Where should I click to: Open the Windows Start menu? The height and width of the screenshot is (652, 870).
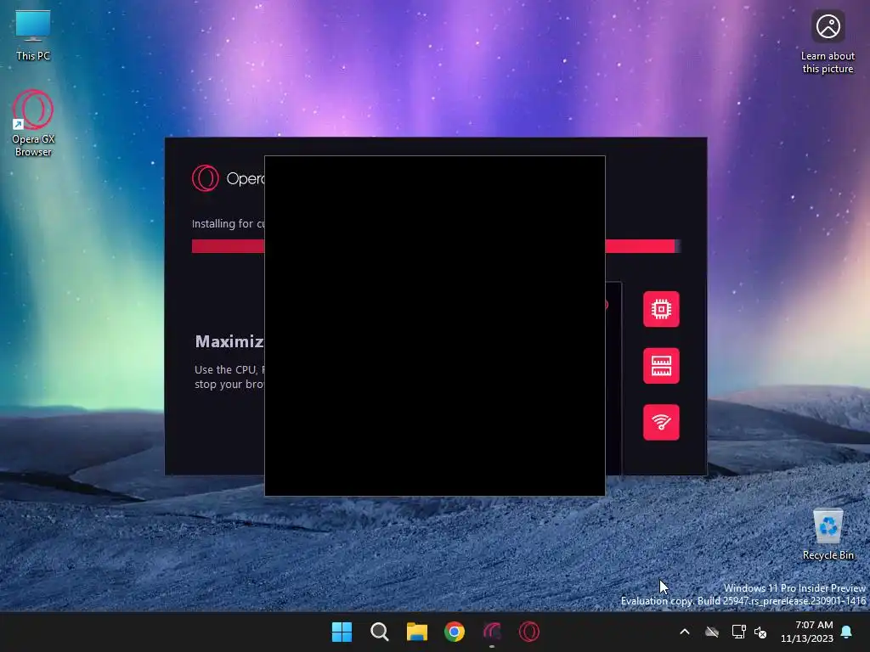point(342,632)
